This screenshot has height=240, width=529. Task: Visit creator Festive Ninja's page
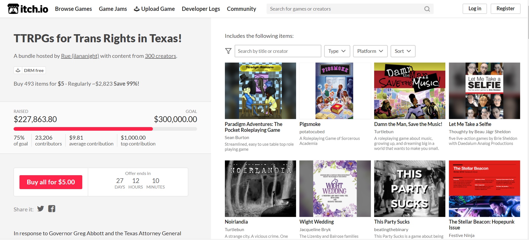(462, 236)
